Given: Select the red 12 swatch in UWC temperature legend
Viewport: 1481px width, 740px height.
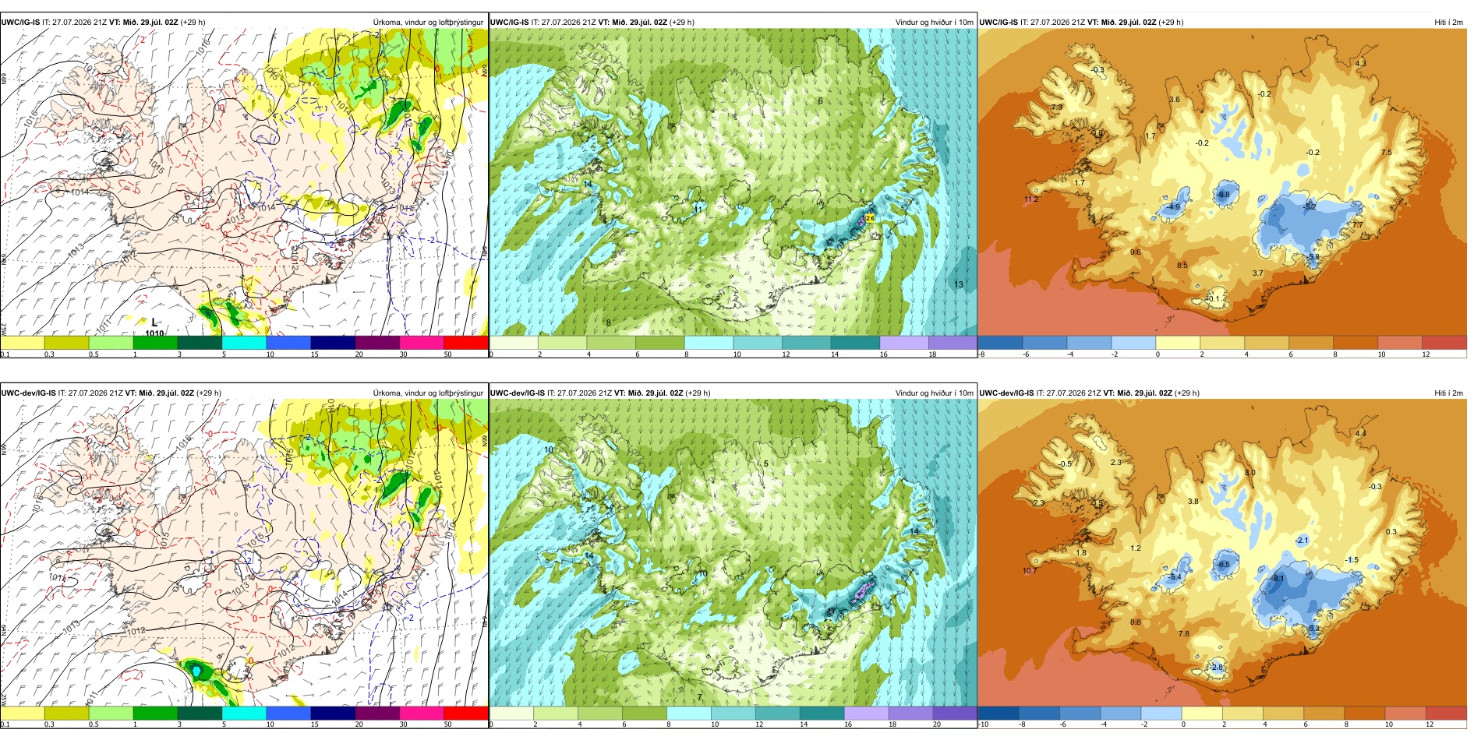Looking at the screenshot, I should tap(1444, 343).
